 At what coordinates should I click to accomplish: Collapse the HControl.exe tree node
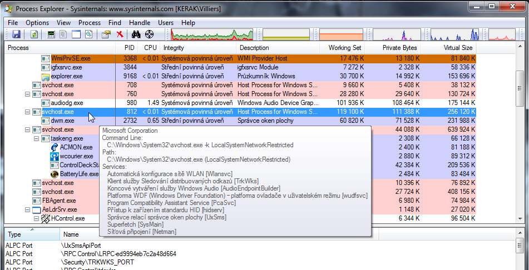pyautogui.click(x=37, y=218)
